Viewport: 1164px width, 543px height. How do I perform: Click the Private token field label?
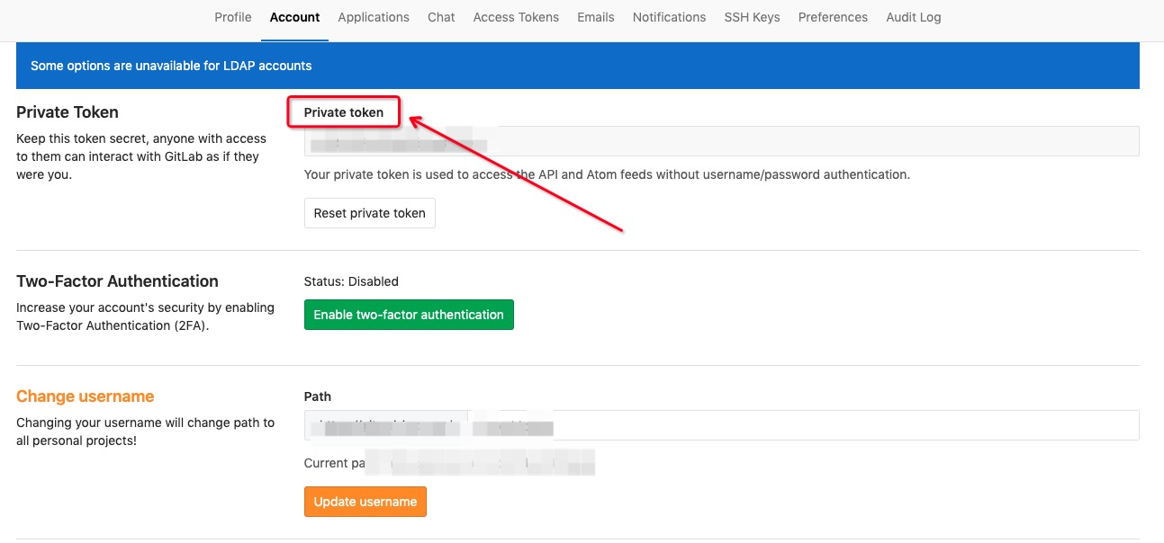[344, 112]
